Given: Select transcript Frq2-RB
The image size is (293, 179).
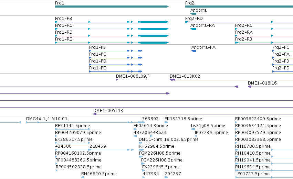Looking at the screenshot, I should pyautogui.click(x=243, y=39).
